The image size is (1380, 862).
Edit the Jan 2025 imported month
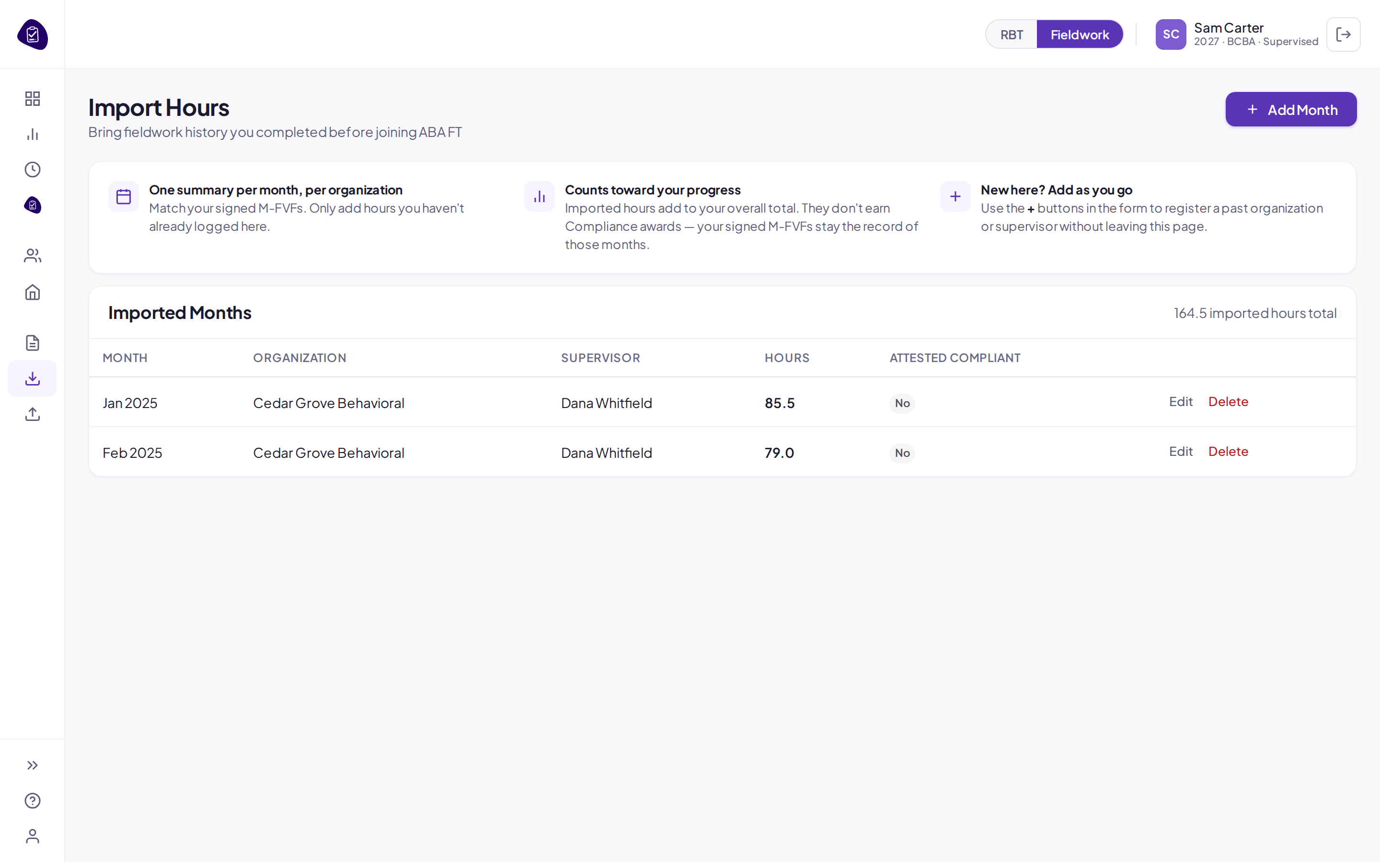pos(1180,401)
